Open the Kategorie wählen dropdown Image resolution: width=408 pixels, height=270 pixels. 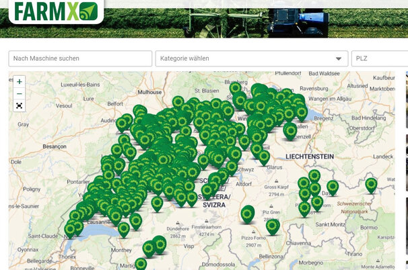point(251,58)
